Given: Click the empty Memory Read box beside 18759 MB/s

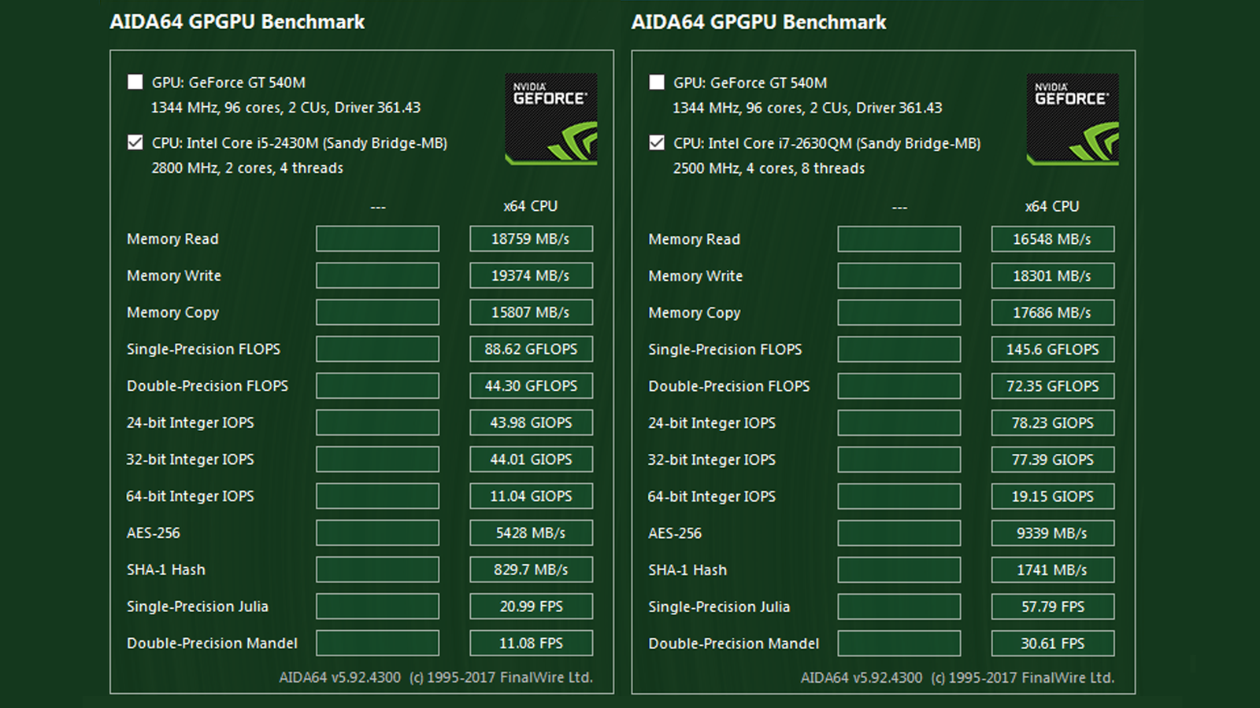Looking at the screenshot, I should [377, 239].
